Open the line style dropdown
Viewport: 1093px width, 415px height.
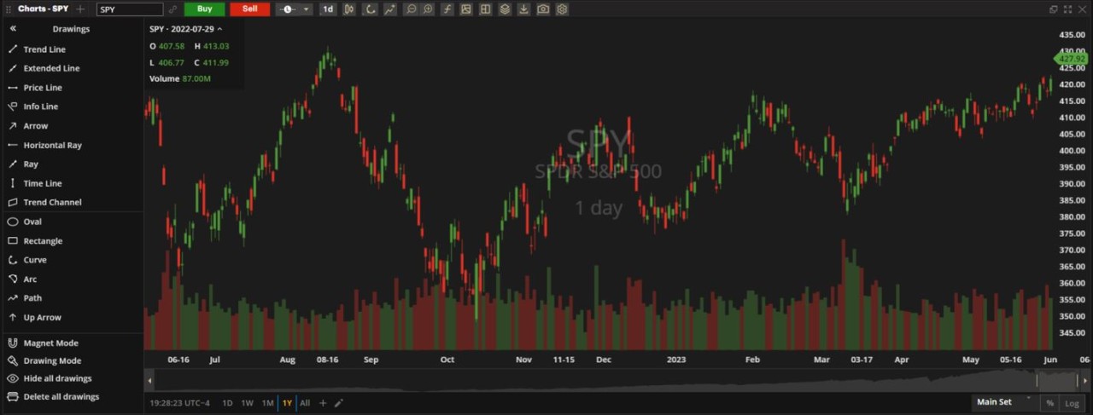coord(295,9)
